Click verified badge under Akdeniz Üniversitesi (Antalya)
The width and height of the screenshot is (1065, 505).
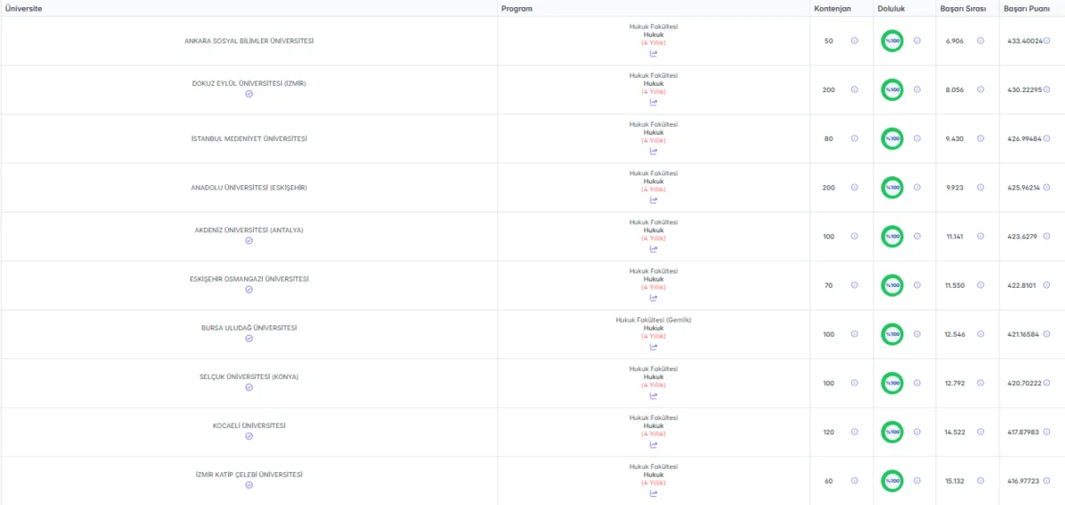pyautogui.click(x=248, y=240)
